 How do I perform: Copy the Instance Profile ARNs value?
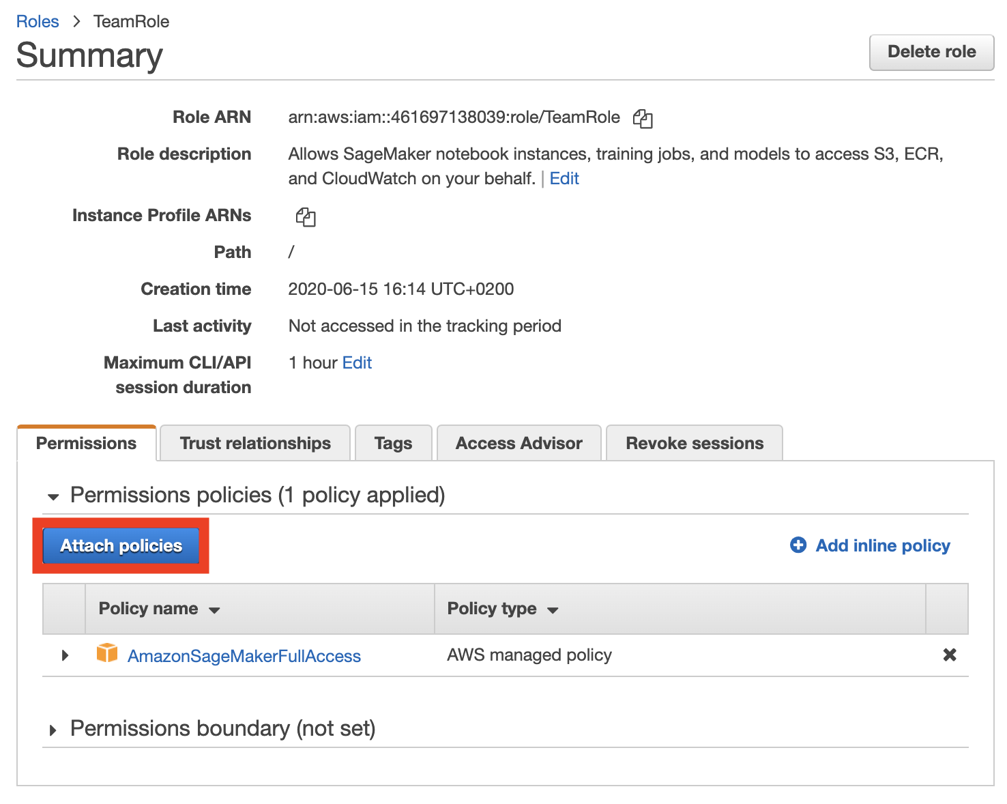(306, 217)
